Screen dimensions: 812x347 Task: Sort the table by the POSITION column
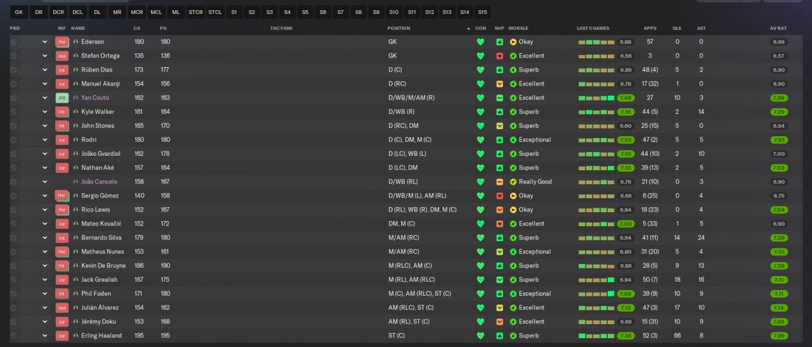pyautogui.click(x=399, y=28)
